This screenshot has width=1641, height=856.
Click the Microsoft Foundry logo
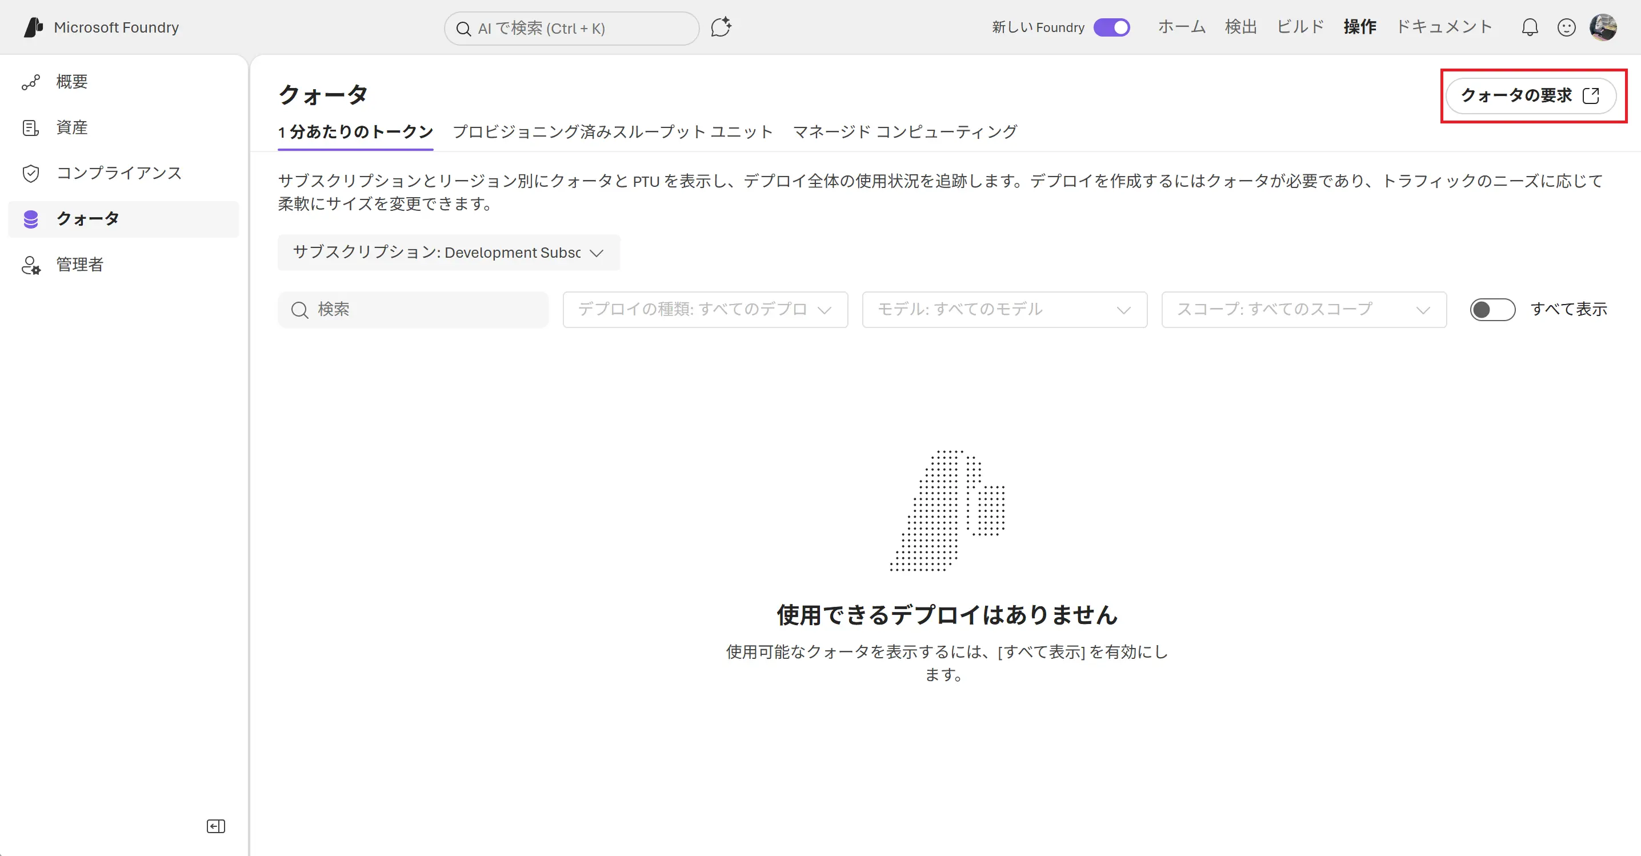pyautogui.click(x=33, y=27)
